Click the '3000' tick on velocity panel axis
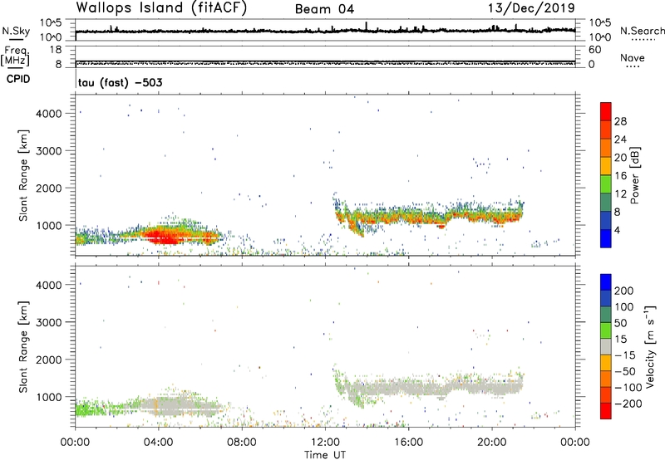Image resolution: width=665 pixels, height=460 pixels. [x=49, y=322]
